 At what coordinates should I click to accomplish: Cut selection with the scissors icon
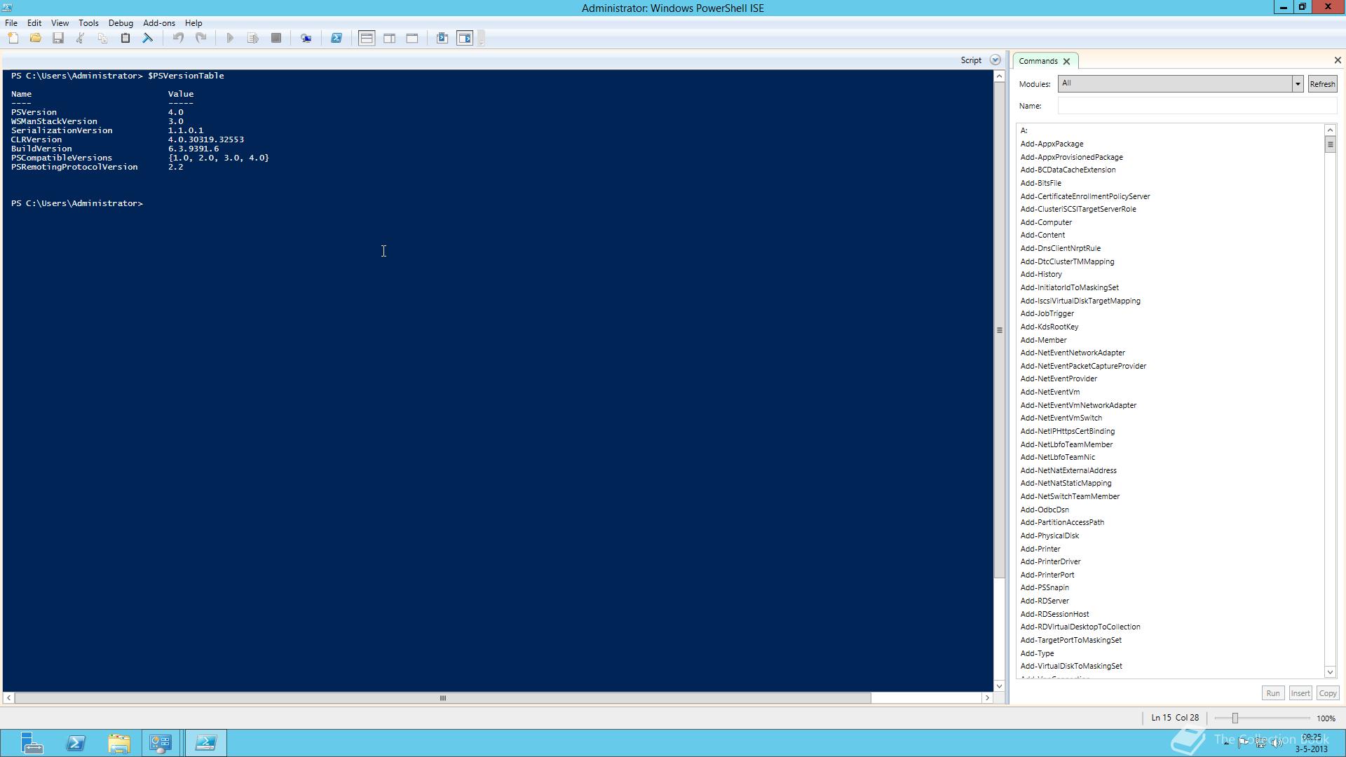[x=81, y=39]
